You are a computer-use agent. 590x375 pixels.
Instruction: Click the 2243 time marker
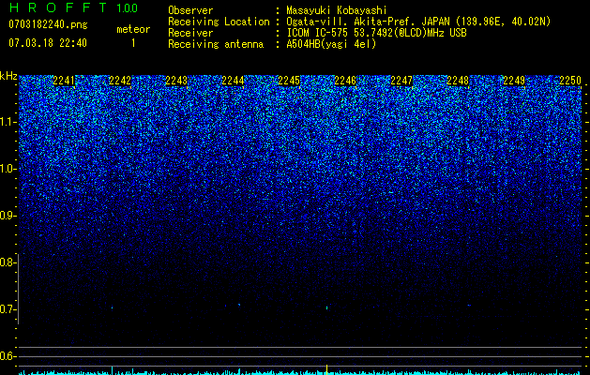tap(176, 81)
